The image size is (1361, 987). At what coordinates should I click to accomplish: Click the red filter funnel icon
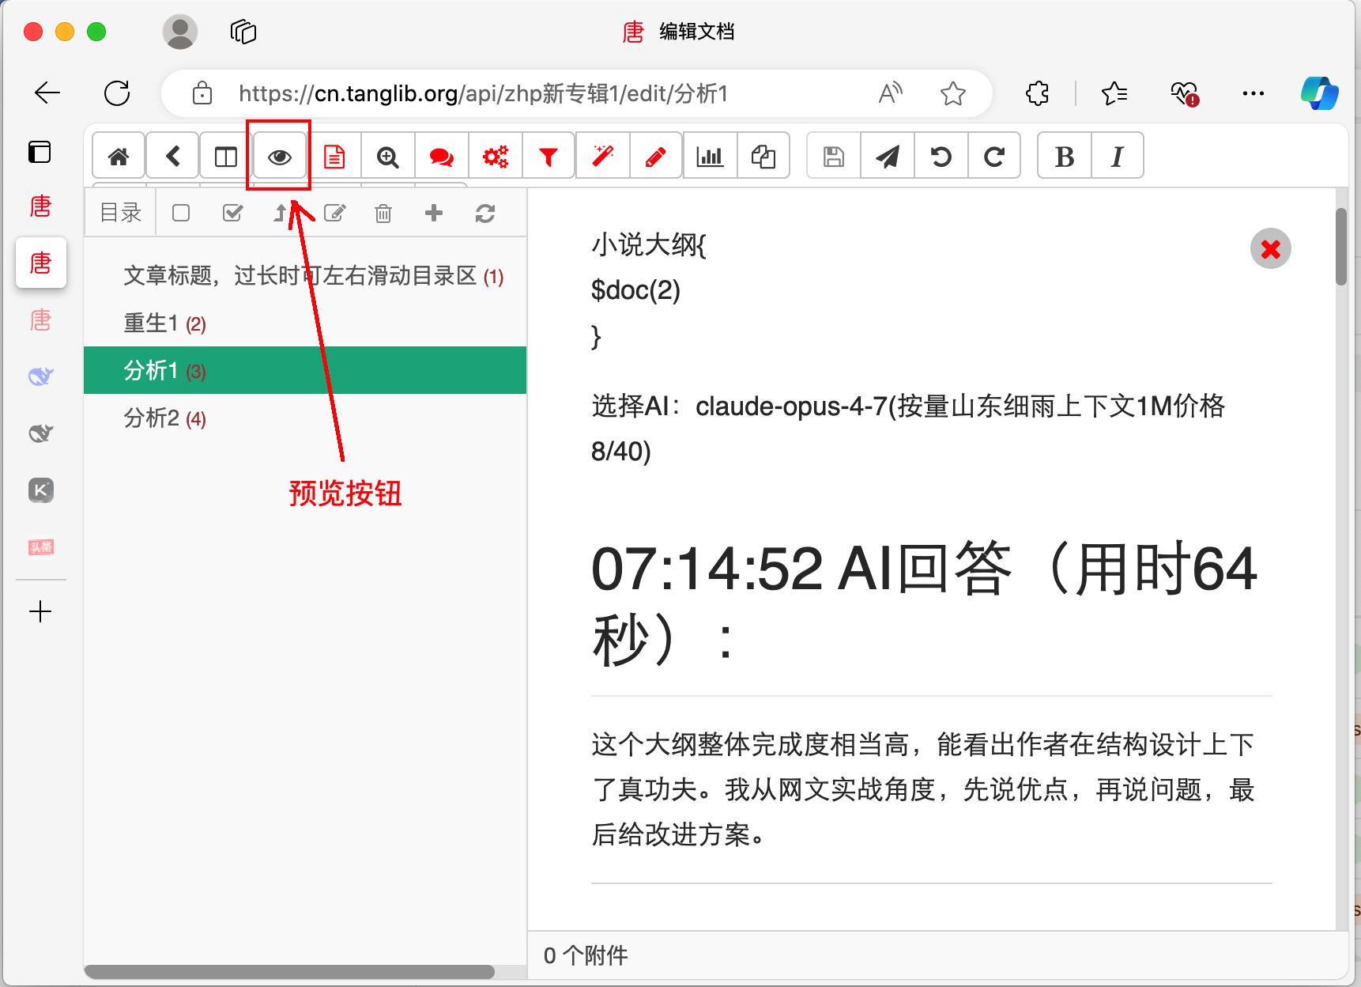549,157
